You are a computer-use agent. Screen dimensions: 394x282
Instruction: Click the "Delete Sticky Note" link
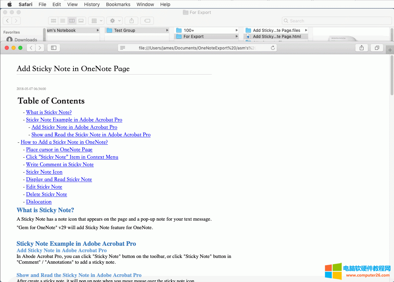46,194
